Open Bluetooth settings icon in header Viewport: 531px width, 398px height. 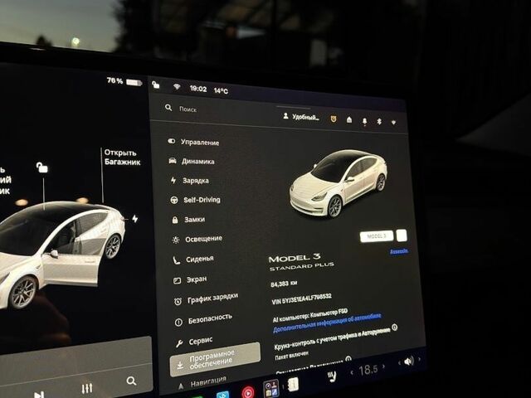coord(379,121)
